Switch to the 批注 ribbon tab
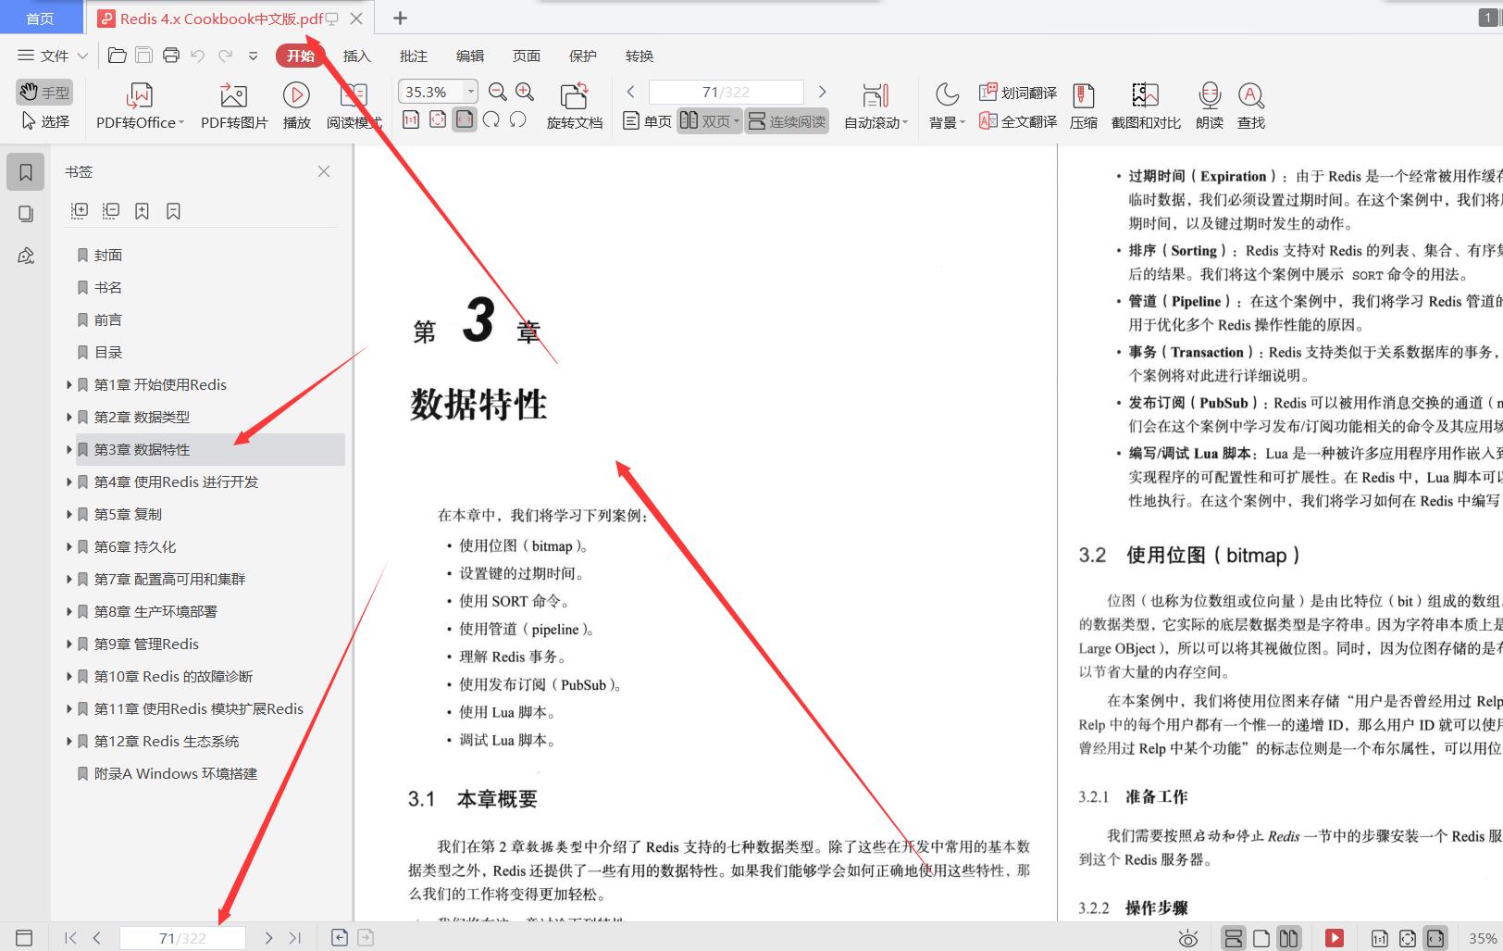1503x951 pixels. click(413, 56)
